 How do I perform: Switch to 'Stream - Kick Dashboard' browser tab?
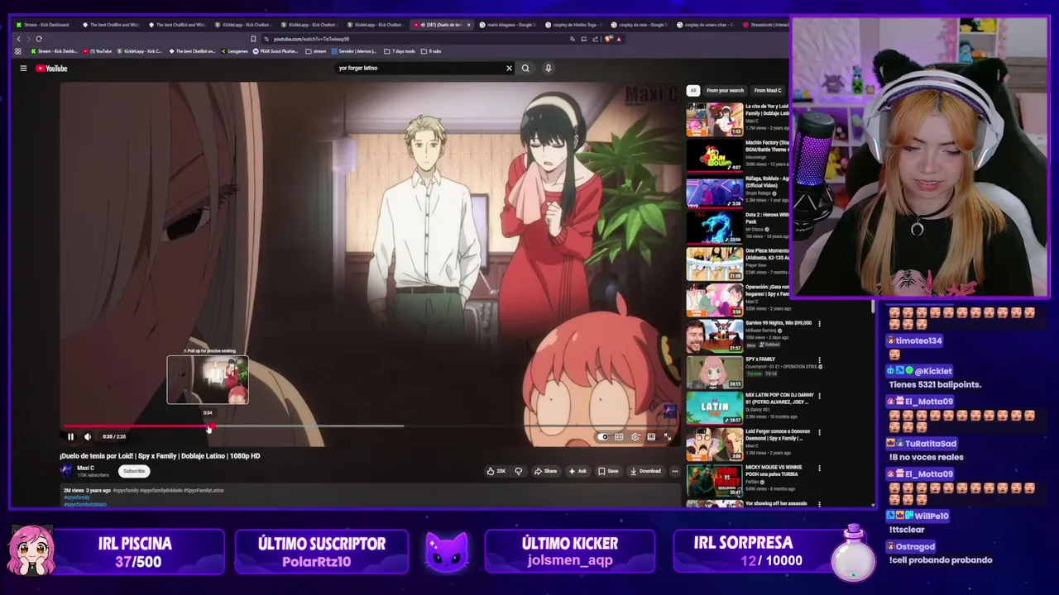click(46, 25)
